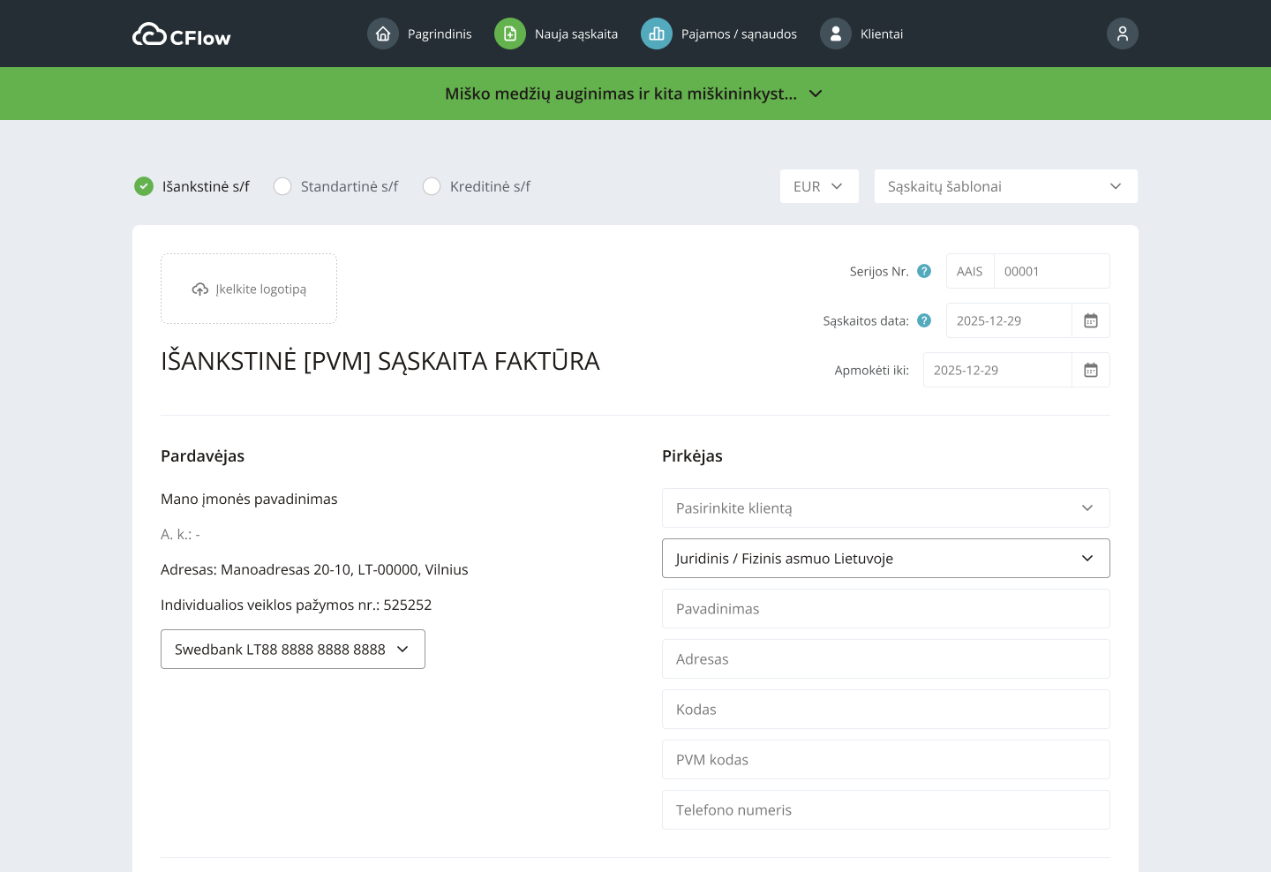
Task: Click the Nauja sąskaita document icon
Action: coord(510,34)
